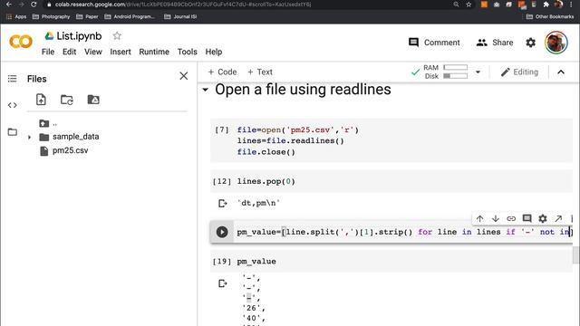Move the cell down
Screen dimensions: 580x326
pyautogui.click(x=496, y=219)
